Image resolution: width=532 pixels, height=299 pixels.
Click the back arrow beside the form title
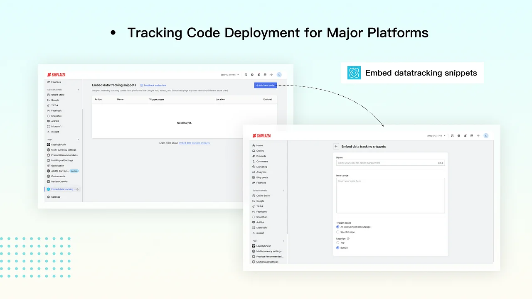(x=336, y=147)
